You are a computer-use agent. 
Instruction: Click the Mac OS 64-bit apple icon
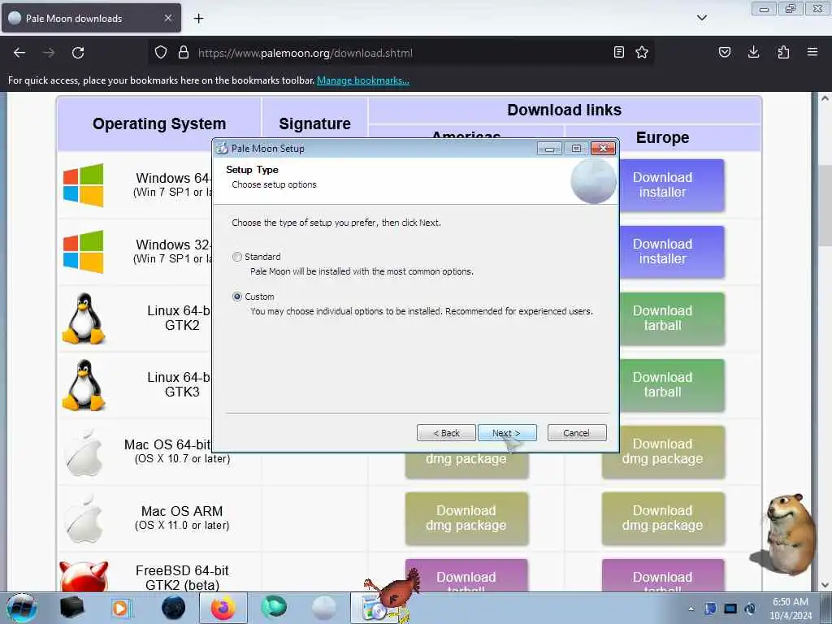coord(84,452)
